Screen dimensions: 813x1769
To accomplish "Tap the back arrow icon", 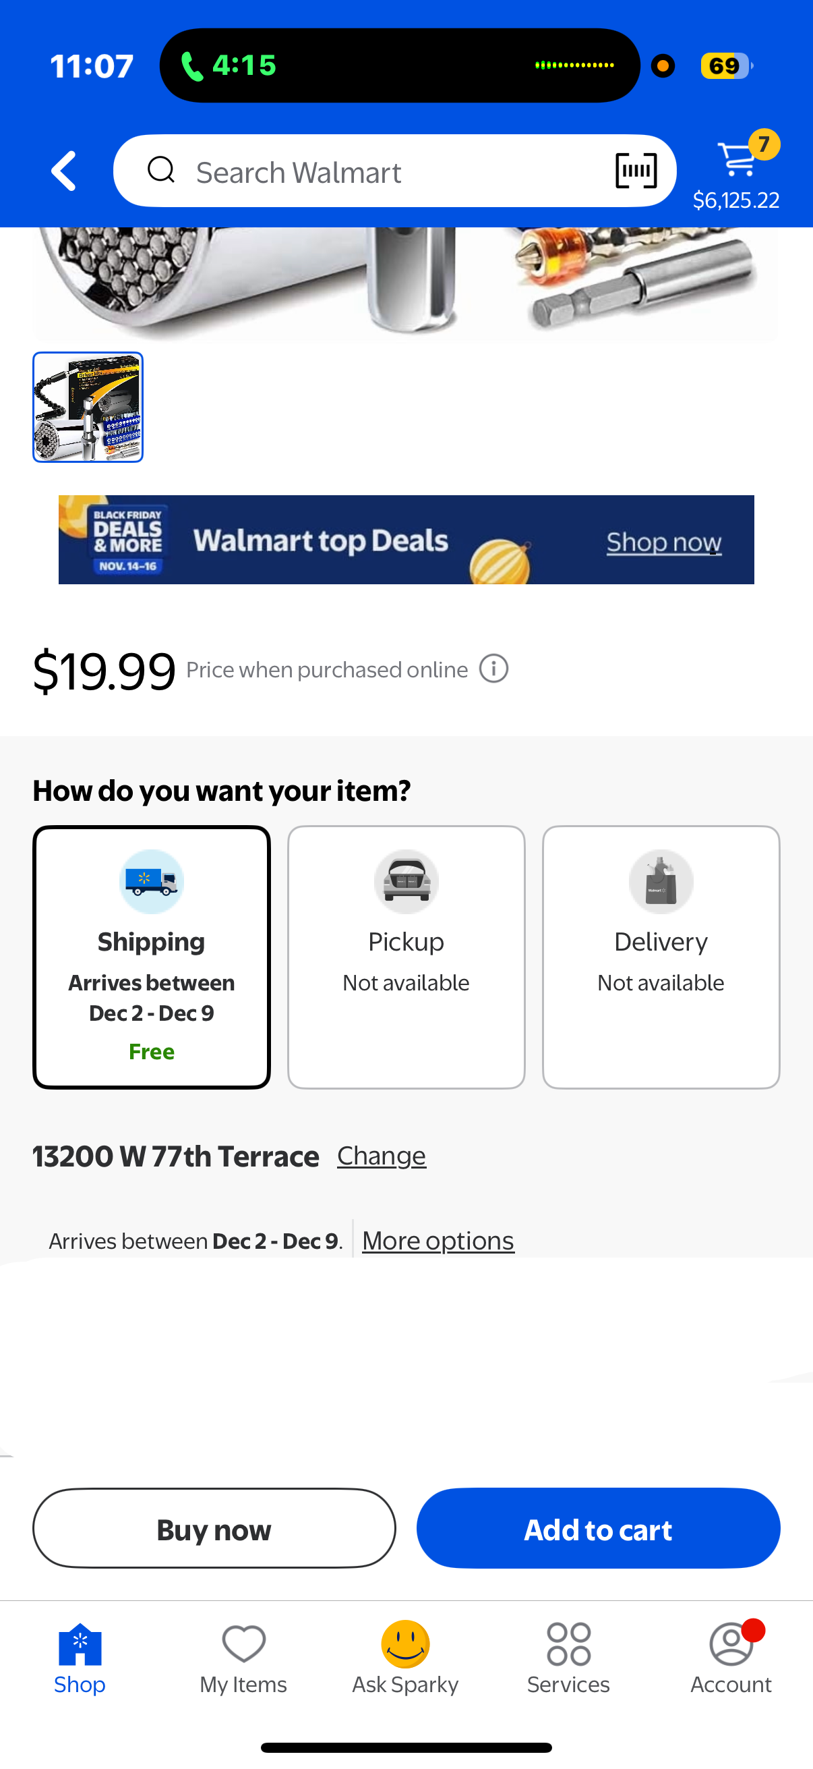I will click(64, 171).
